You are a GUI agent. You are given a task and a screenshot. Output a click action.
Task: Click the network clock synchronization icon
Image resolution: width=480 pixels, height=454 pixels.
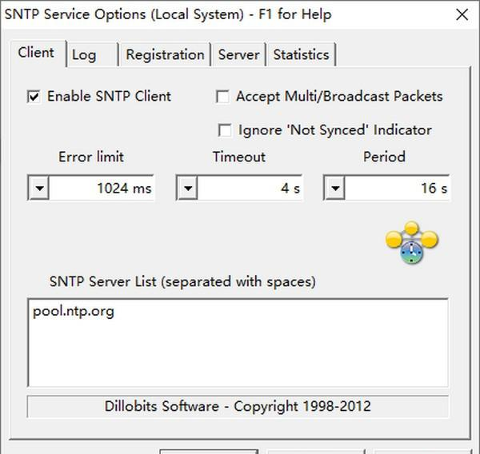[x=412, y=244]
